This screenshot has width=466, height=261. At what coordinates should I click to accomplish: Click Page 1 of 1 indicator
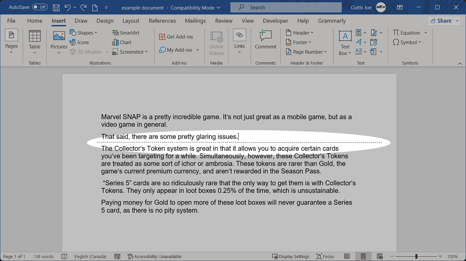point(14,256)
